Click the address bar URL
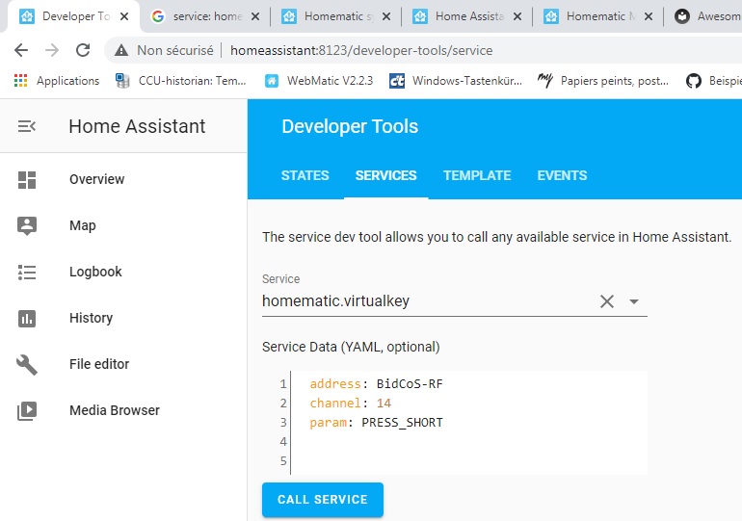 click(361, 50)
